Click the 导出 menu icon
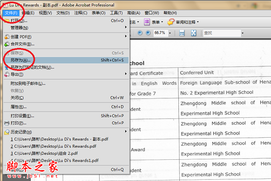This screenshot has width=271, height=181. pyautogui.click(x=7, y=74)
